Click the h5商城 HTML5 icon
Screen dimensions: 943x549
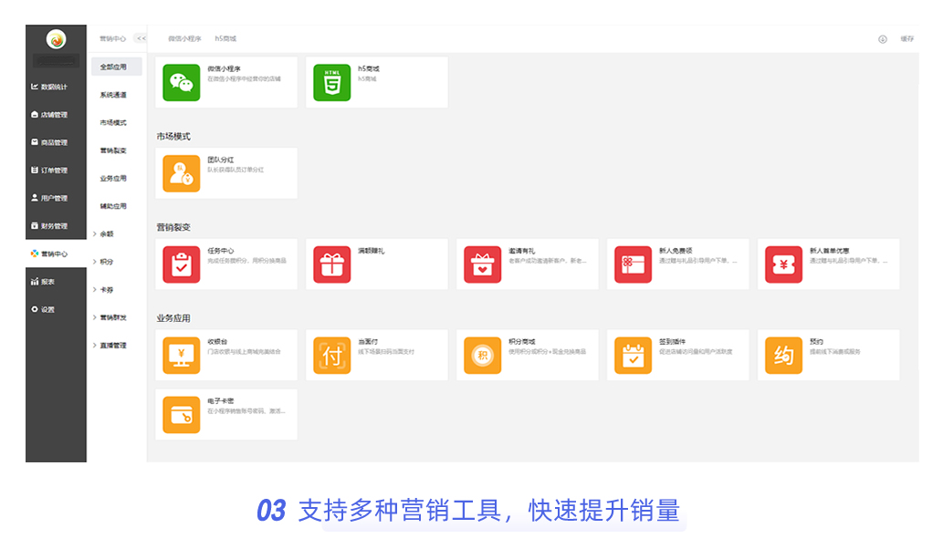click(x=331, y=82)
